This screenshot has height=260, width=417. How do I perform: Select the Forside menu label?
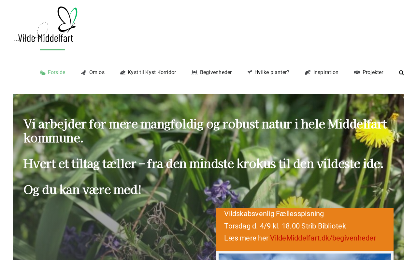pos(57,72)
